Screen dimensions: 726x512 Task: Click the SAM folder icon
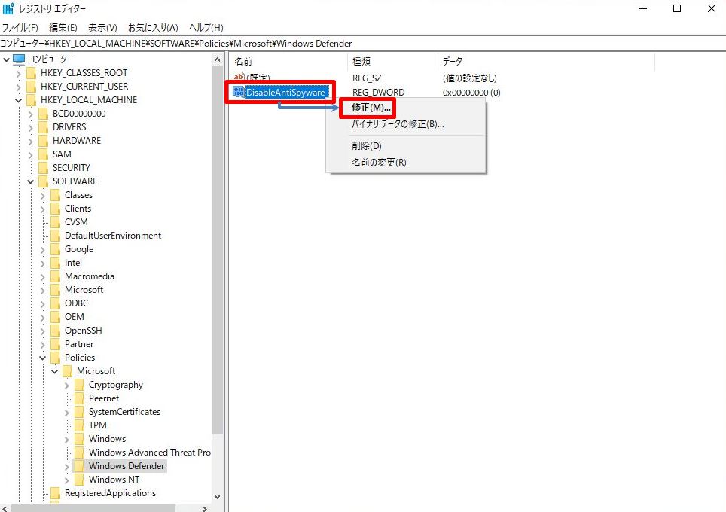click(44, 154)
